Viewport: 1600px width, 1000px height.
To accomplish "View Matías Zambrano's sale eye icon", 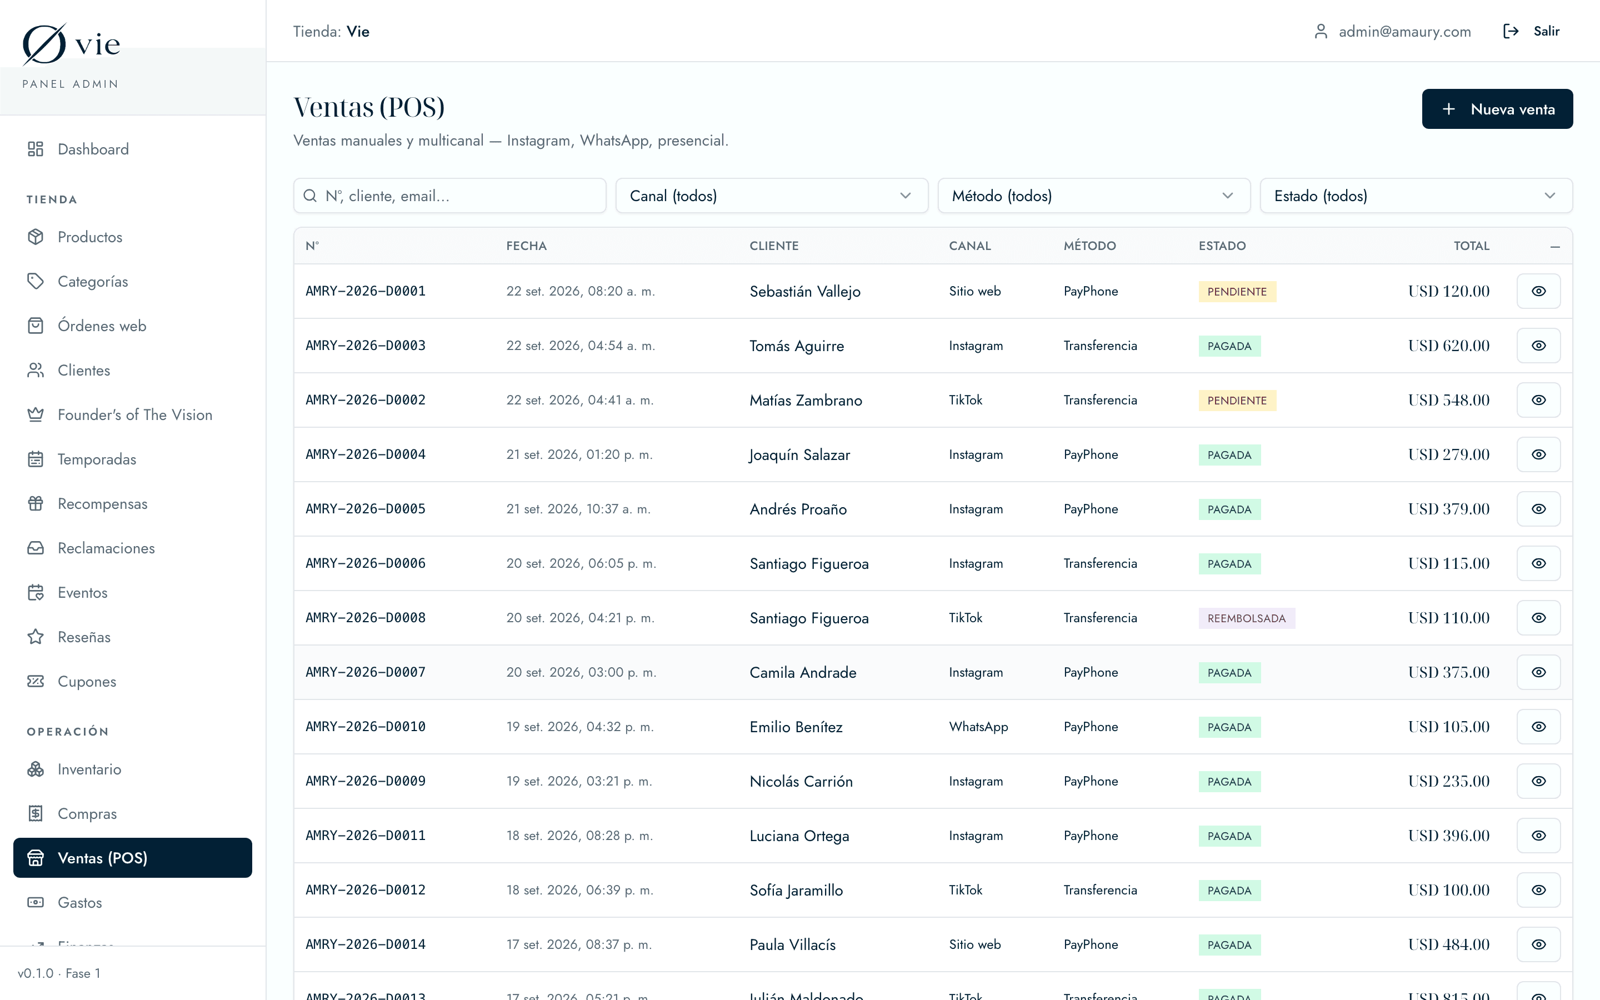I will point(1538,400).
